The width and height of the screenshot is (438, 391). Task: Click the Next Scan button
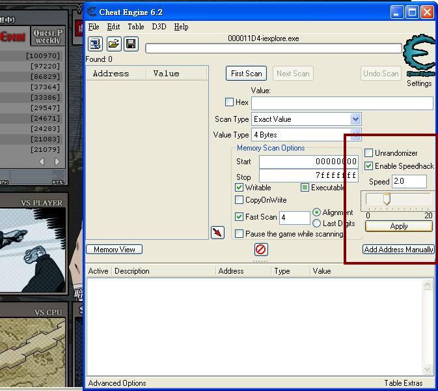click(x=293, y=74)
